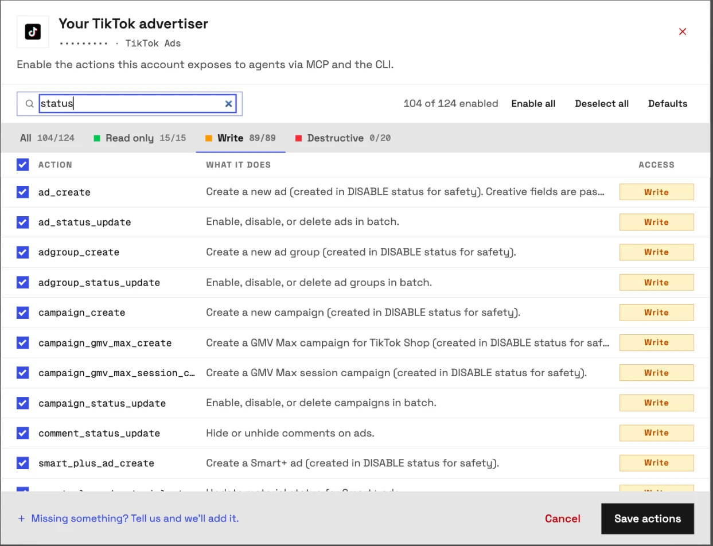The height and width of the screenshot is (546, 713).
Task: Click the magnifier search icon
Action: pos(29,104)
